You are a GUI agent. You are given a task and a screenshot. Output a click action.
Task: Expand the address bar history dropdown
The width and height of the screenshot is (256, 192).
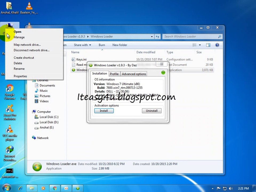tap(152, 37)
